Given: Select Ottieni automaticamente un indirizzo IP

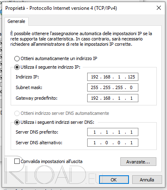Looking at the screenshot, I should 17,59.
